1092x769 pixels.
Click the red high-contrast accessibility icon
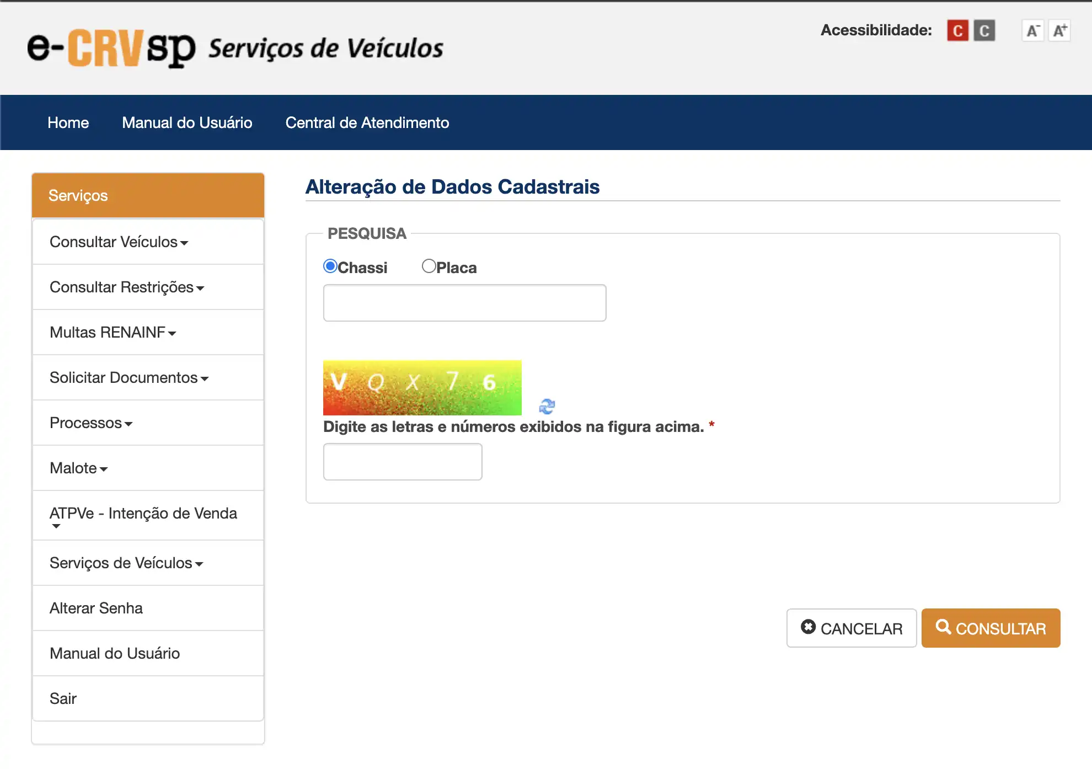[957, 31]
